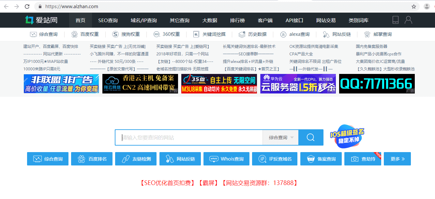Click the blue 综合查询 button
Screen dimensions: 435x199
coord(48,159)
